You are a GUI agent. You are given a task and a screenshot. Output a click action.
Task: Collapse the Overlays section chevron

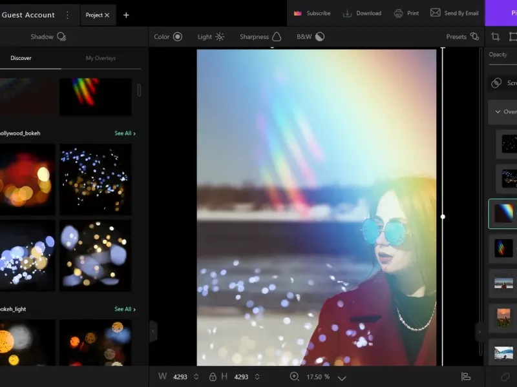[x=497, y=112]
